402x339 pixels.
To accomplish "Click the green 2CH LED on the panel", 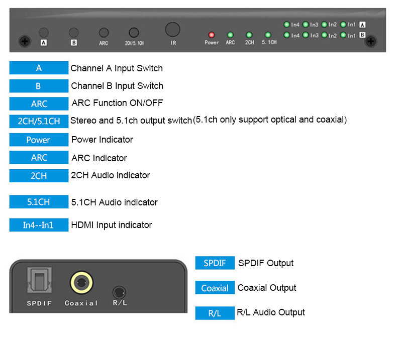I will (x=249, y=35).
